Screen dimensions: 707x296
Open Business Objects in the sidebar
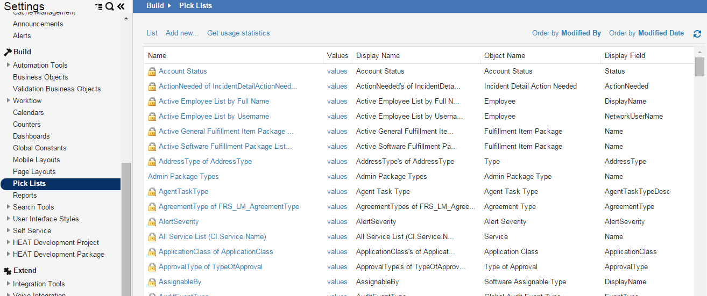click(40, 77)
